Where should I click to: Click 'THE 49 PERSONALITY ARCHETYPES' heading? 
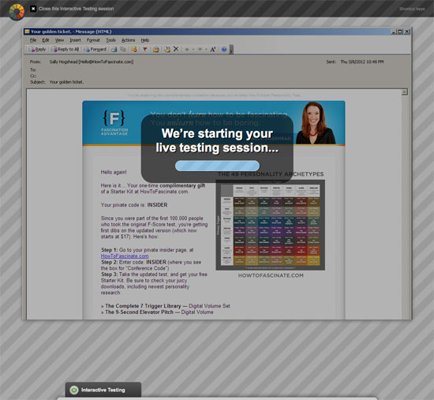[x=271, y=174]
